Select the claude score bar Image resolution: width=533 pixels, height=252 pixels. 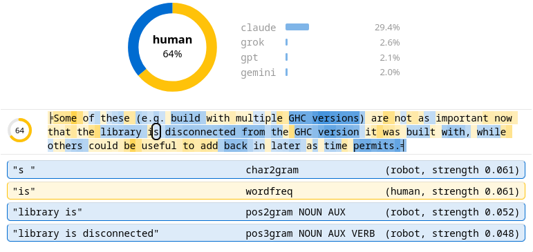[x=297, y=27]
